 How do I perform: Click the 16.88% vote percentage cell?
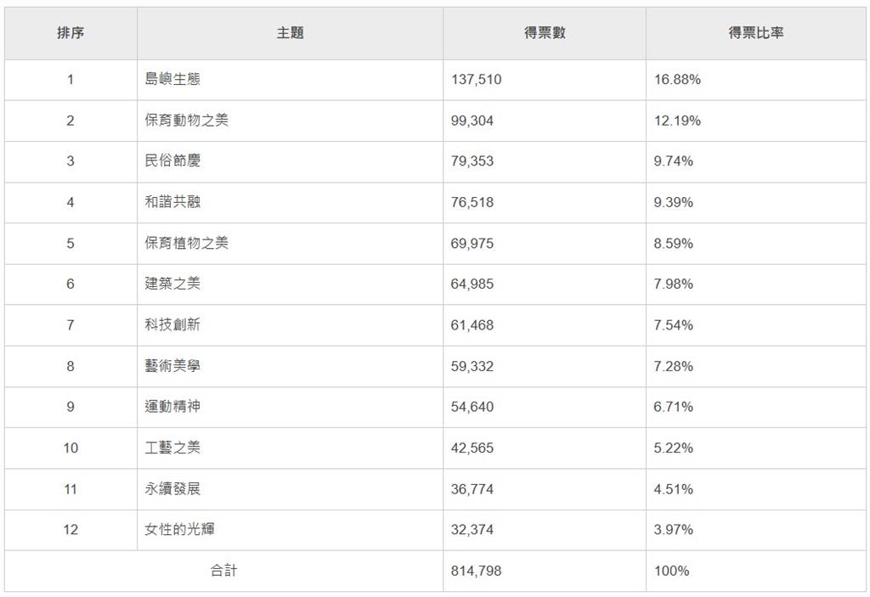(677, 80)
